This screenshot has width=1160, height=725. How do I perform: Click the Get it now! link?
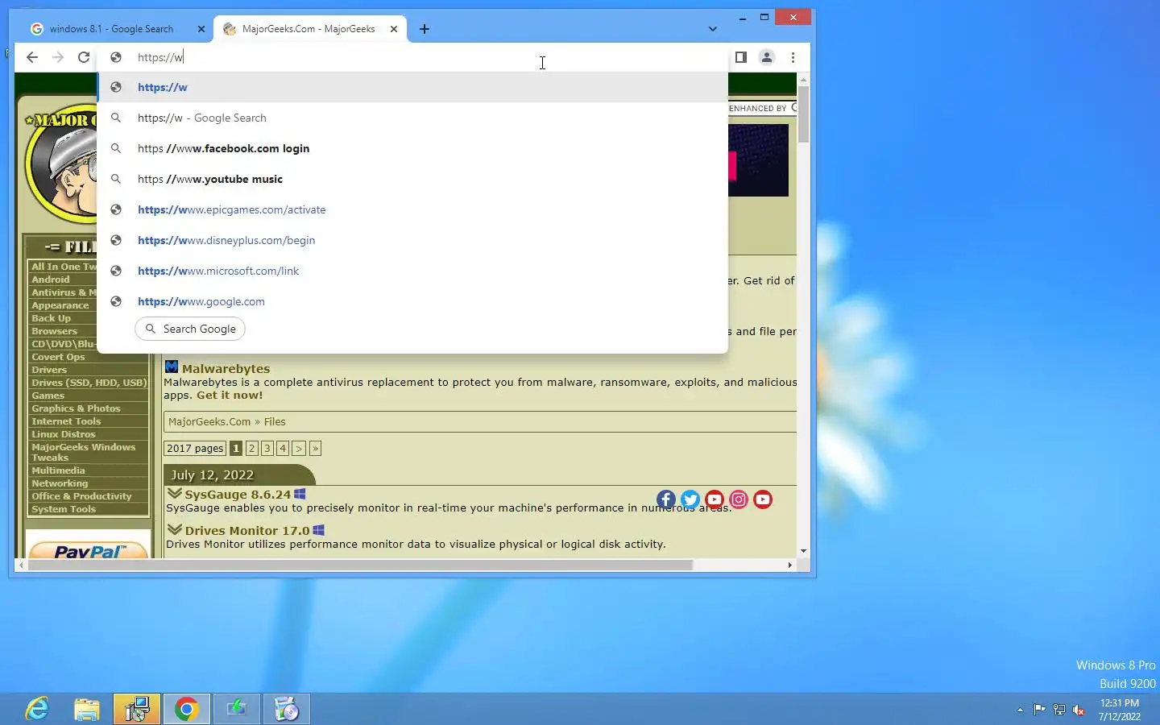click(230, 396)
